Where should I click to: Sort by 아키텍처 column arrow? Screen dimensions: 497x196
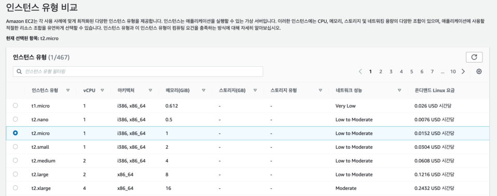point(150,90)
